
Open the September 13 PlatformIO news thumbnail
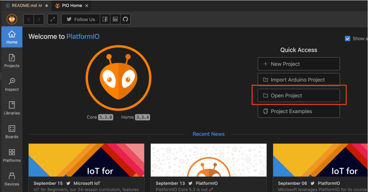coord(209,160)
